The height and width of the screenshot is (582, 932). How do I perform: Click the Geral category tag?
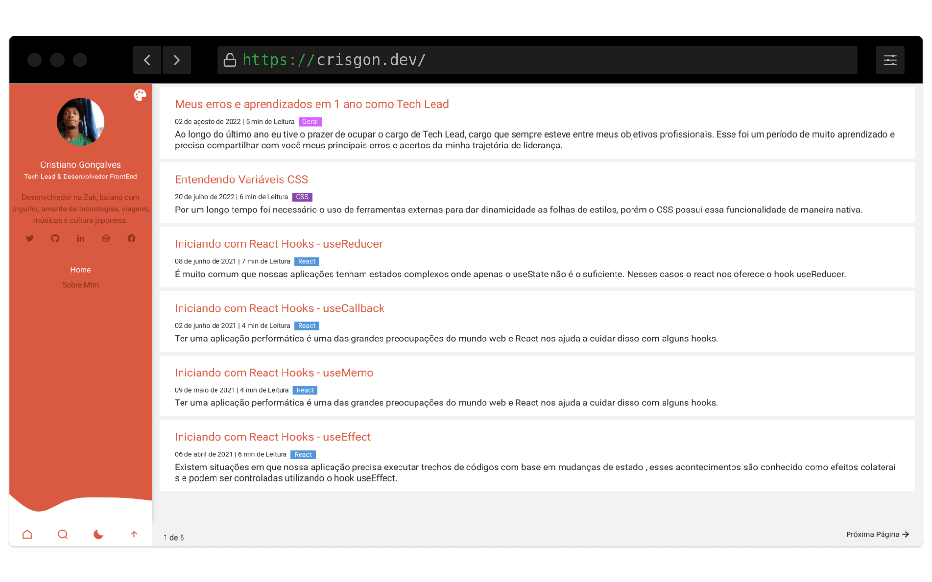[x=310, y=122]
